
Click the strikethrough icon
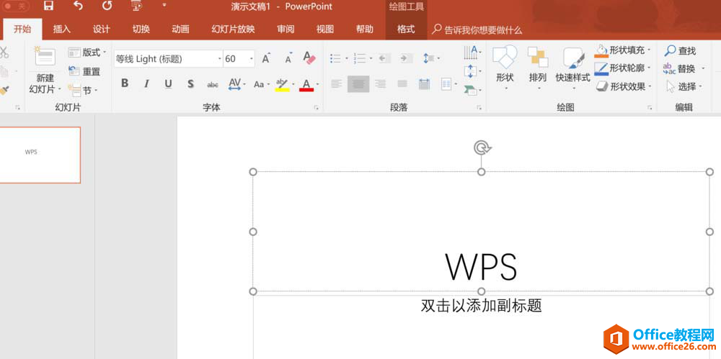click(x=213, y=84)
